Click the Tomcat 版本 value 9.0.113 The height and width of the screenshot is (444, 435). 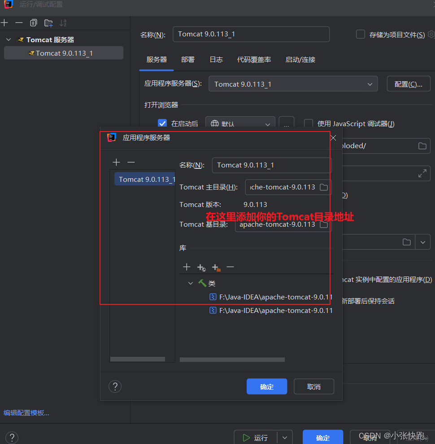click(x=255, y=204)
